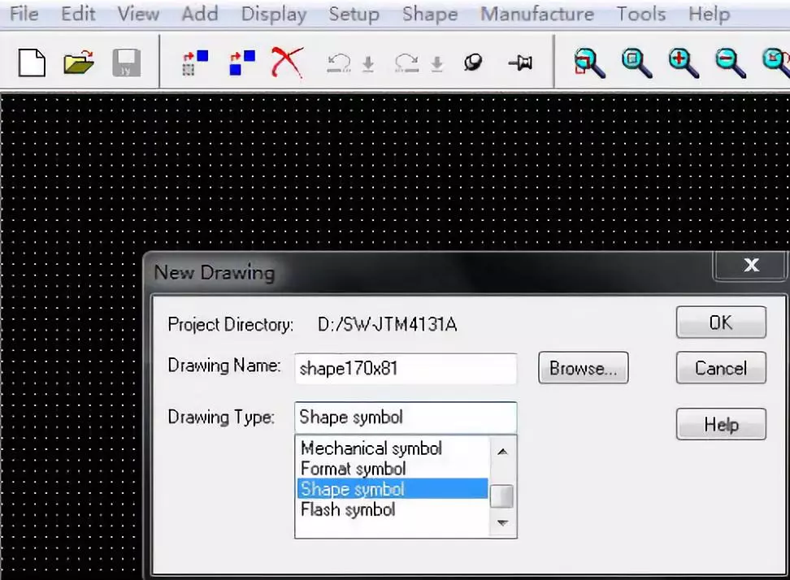Save the drawing with the floppy icon
This screenshot has width=790, height=580.
tap(126, 63)
